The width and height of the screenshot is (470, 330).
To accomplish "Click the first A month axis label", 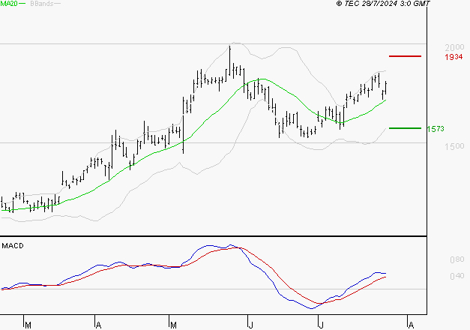I will (x=98, y=325).
